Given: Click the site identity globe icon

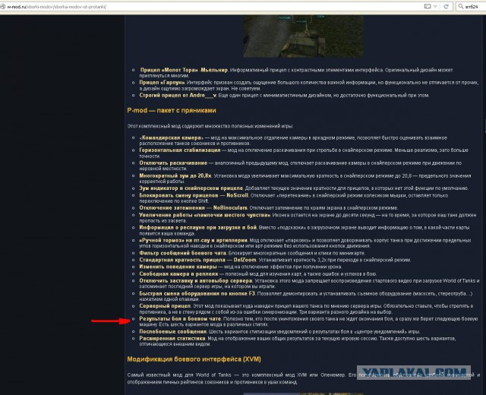Looking at the screenshot, I should click(2, 6).
